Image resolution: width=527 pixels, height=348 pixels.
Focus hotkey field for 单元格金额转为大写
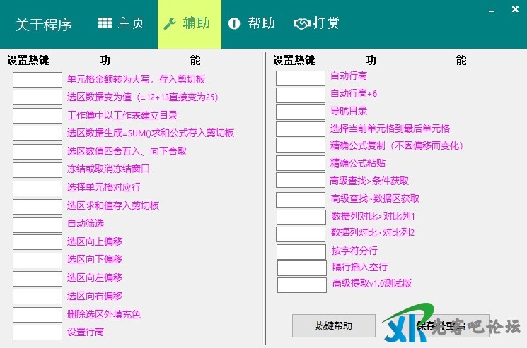pos(37,80)
